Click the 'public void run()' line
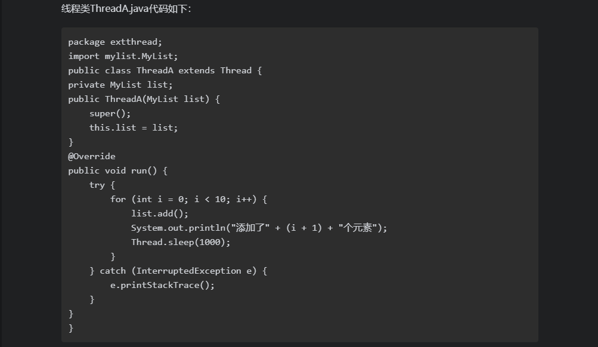Screen dimensions: 598x347 tap(117, 171)
